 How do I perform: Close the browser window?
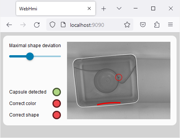(171, 8)
